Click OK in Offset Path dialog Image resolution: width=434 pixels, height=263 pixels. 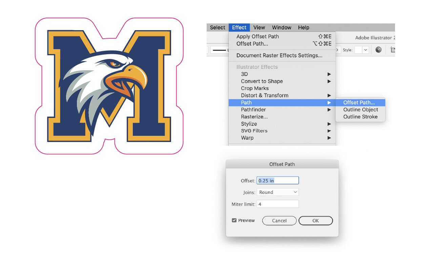click(316, 221)
